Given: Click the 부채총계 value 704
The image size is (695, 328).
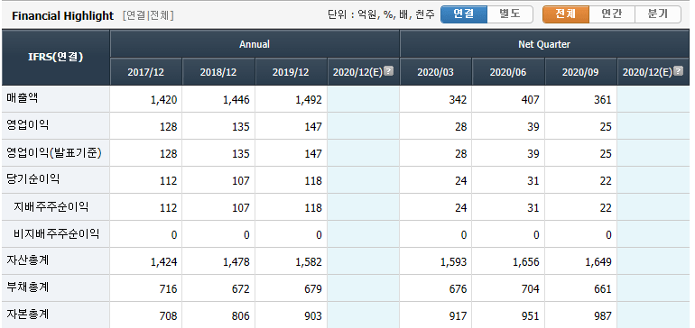Looking at the screenshot, I should tap(531, 288).
